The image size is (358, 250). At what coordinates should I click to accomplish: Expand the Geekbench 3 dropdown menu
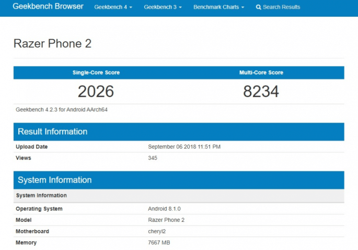click(x=162, y=7)
